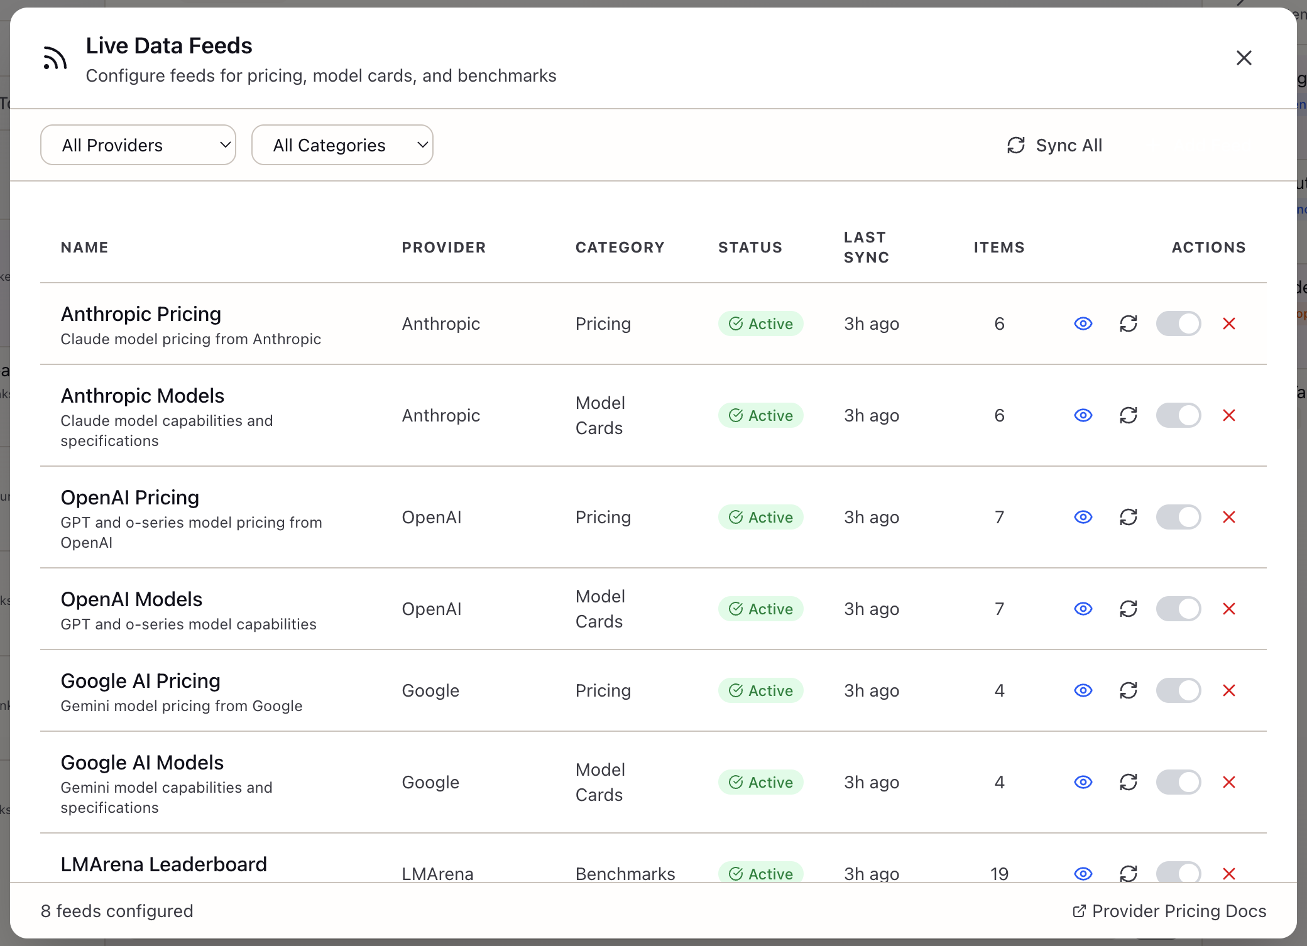Sync the OpenAI Models feed

coord(1129,608)
